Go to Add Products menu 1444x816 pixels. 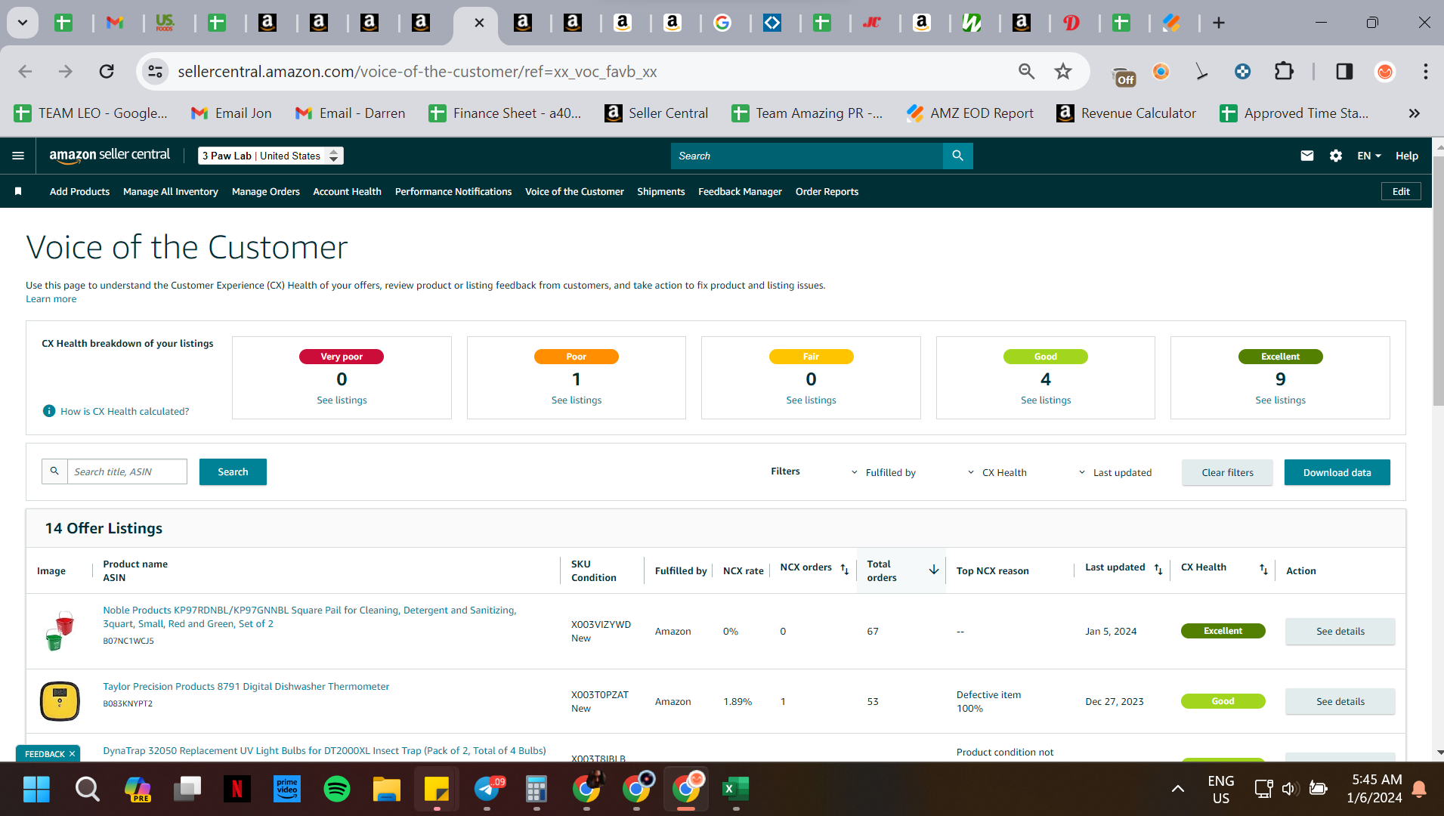point(79,192)
